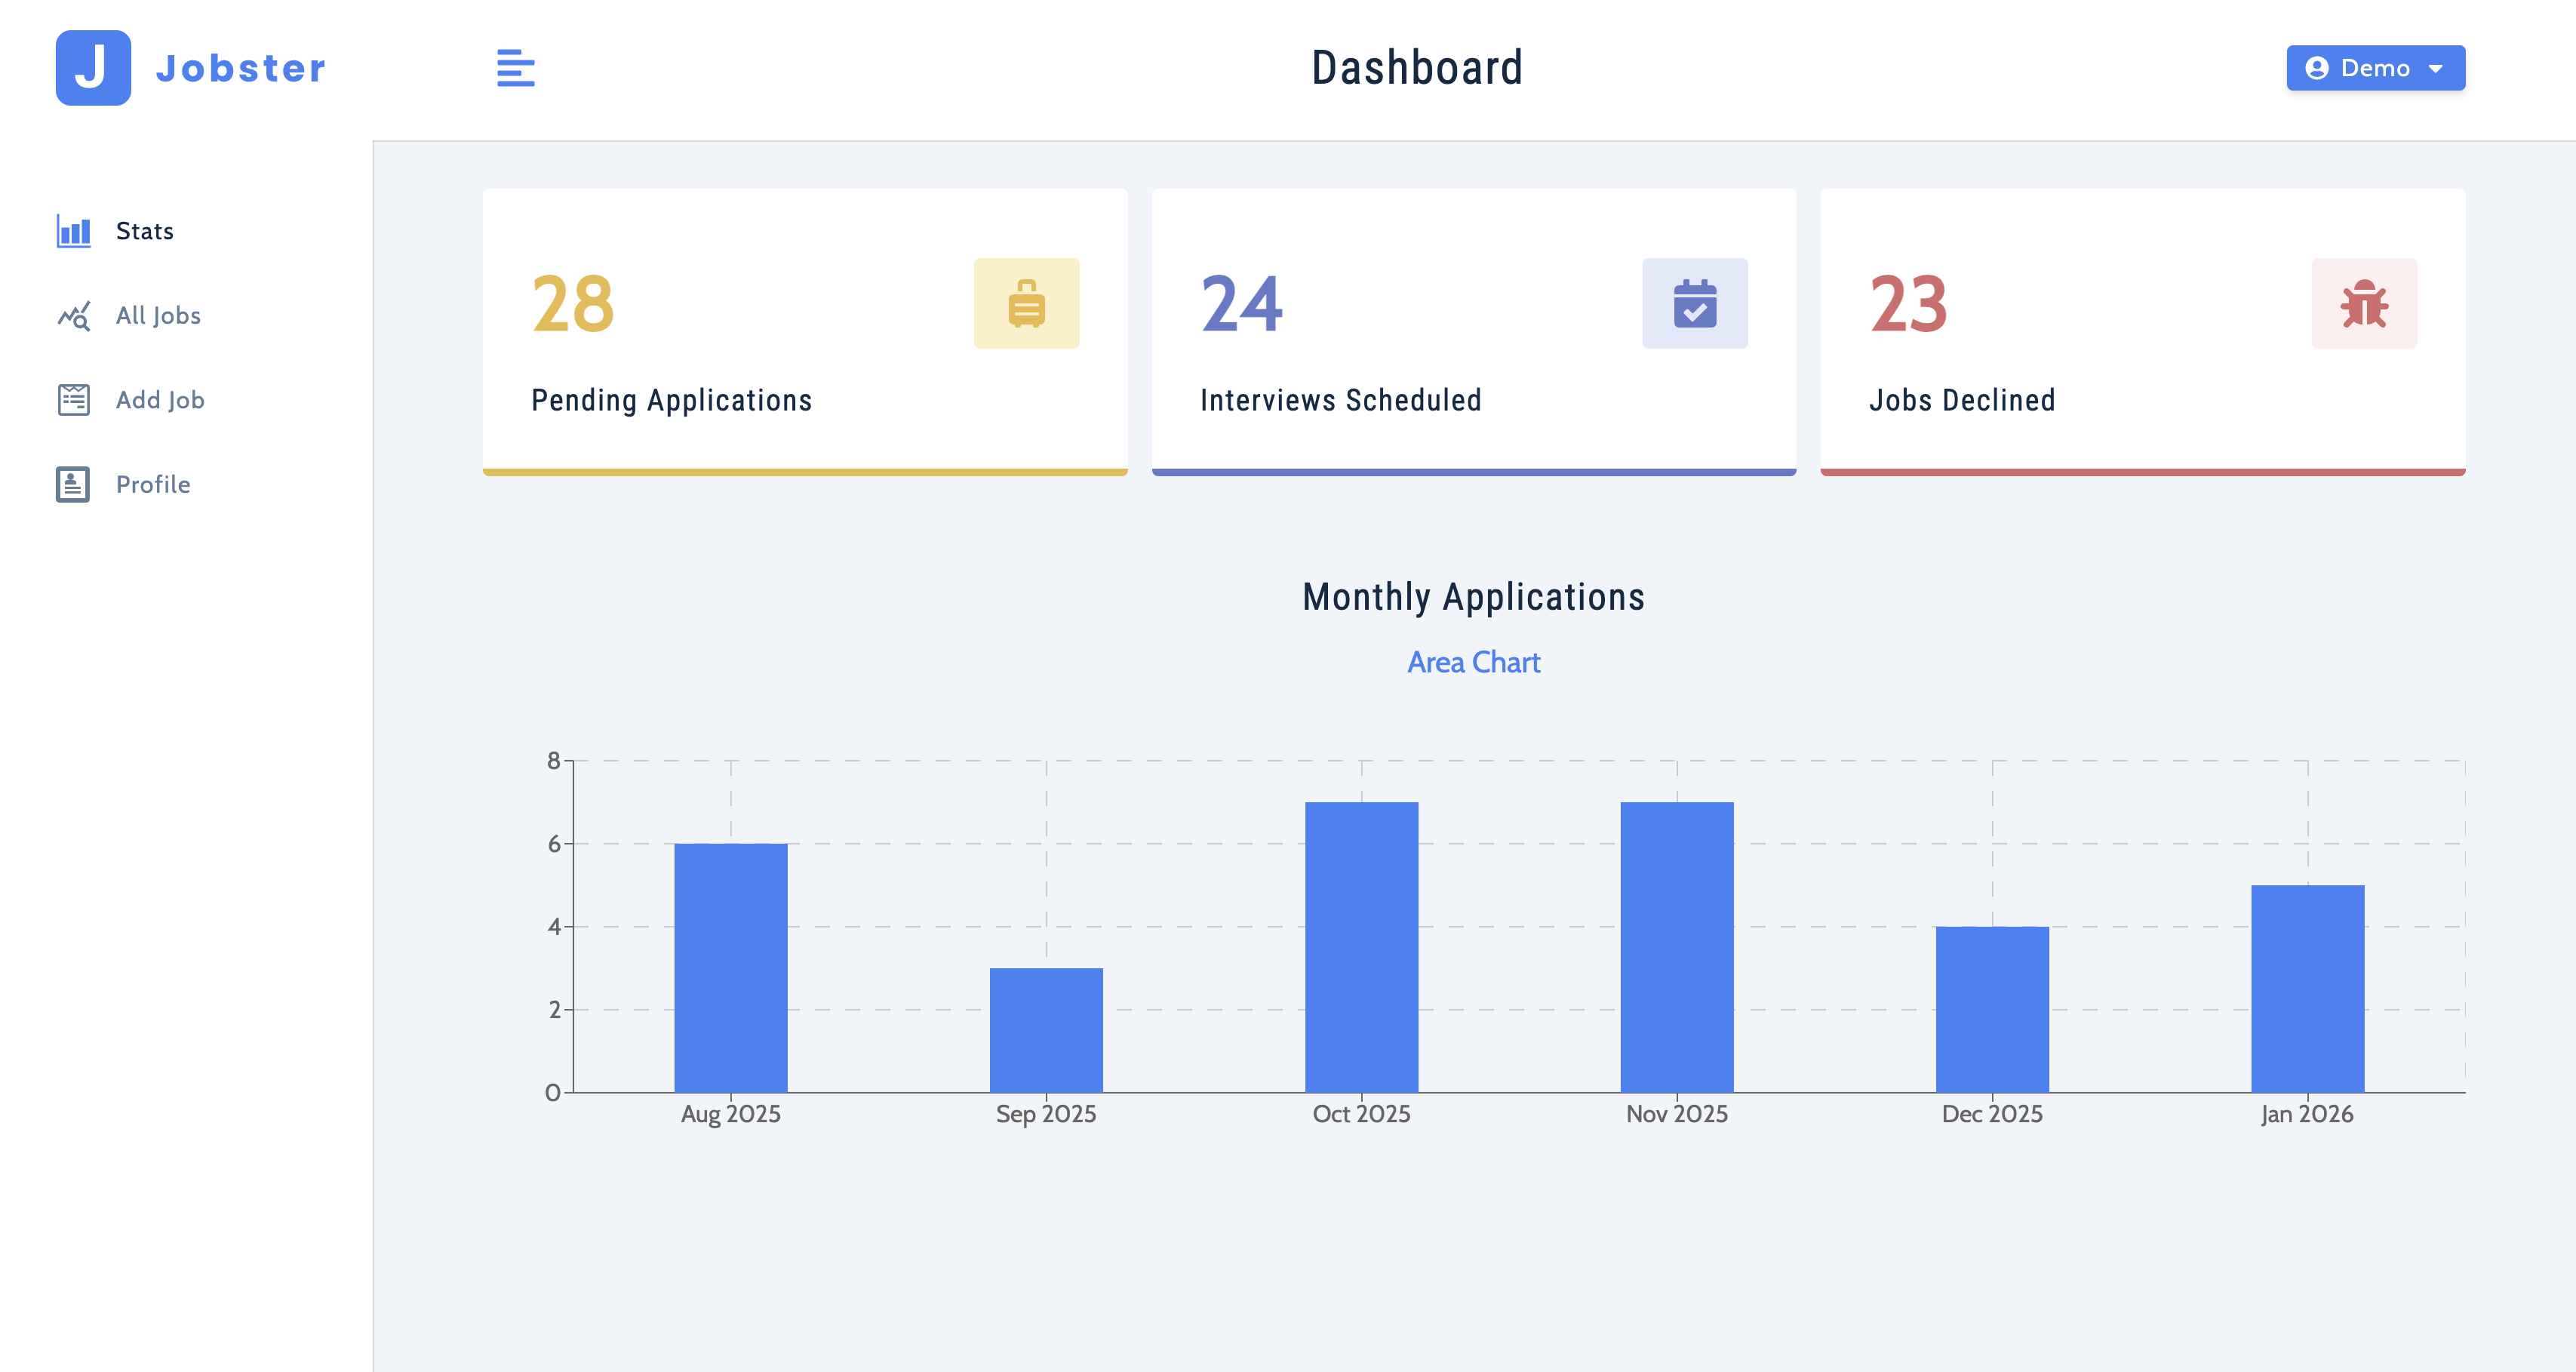Image resolution: width=2576 pixels, height=1372 pixels.
Task: Click the red bug declined icon
Action: (2363, 304)
